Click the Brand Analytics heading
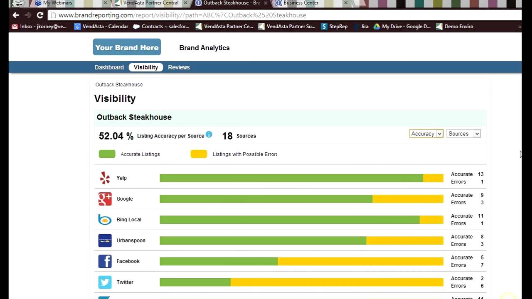The width and height of the screenshot is (532, 299). coord(204,48)
